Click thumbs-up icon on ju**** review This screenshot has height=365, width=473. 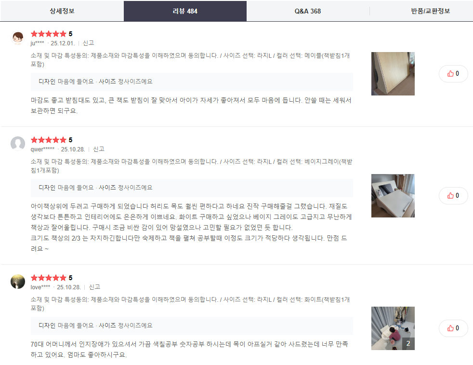tap(453, 74)
